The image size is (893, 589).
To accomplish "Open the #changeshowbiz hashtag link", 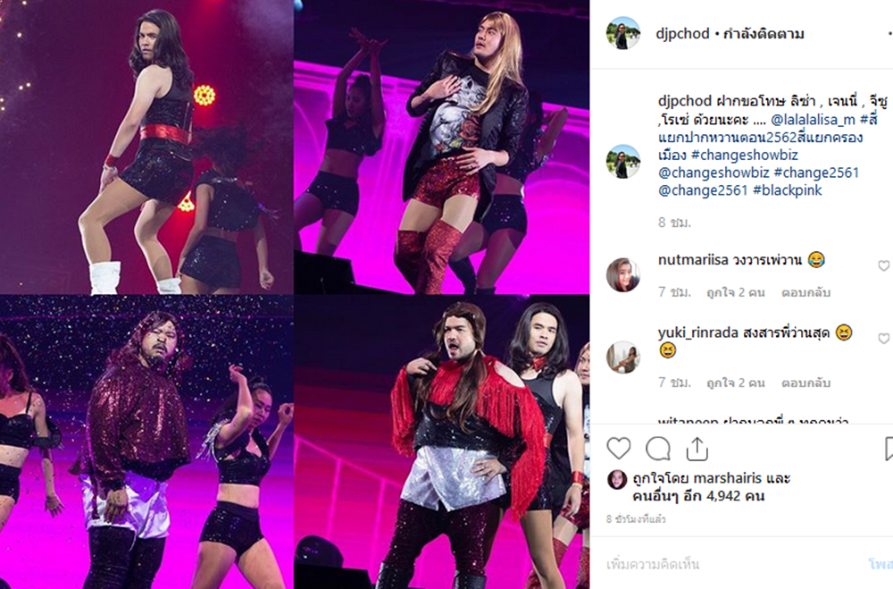I will (x=745, y=156).
